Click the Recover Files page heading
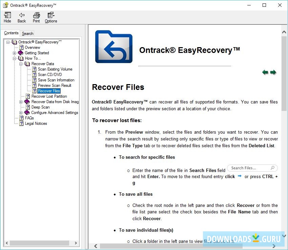 click(x=118, y=87)
